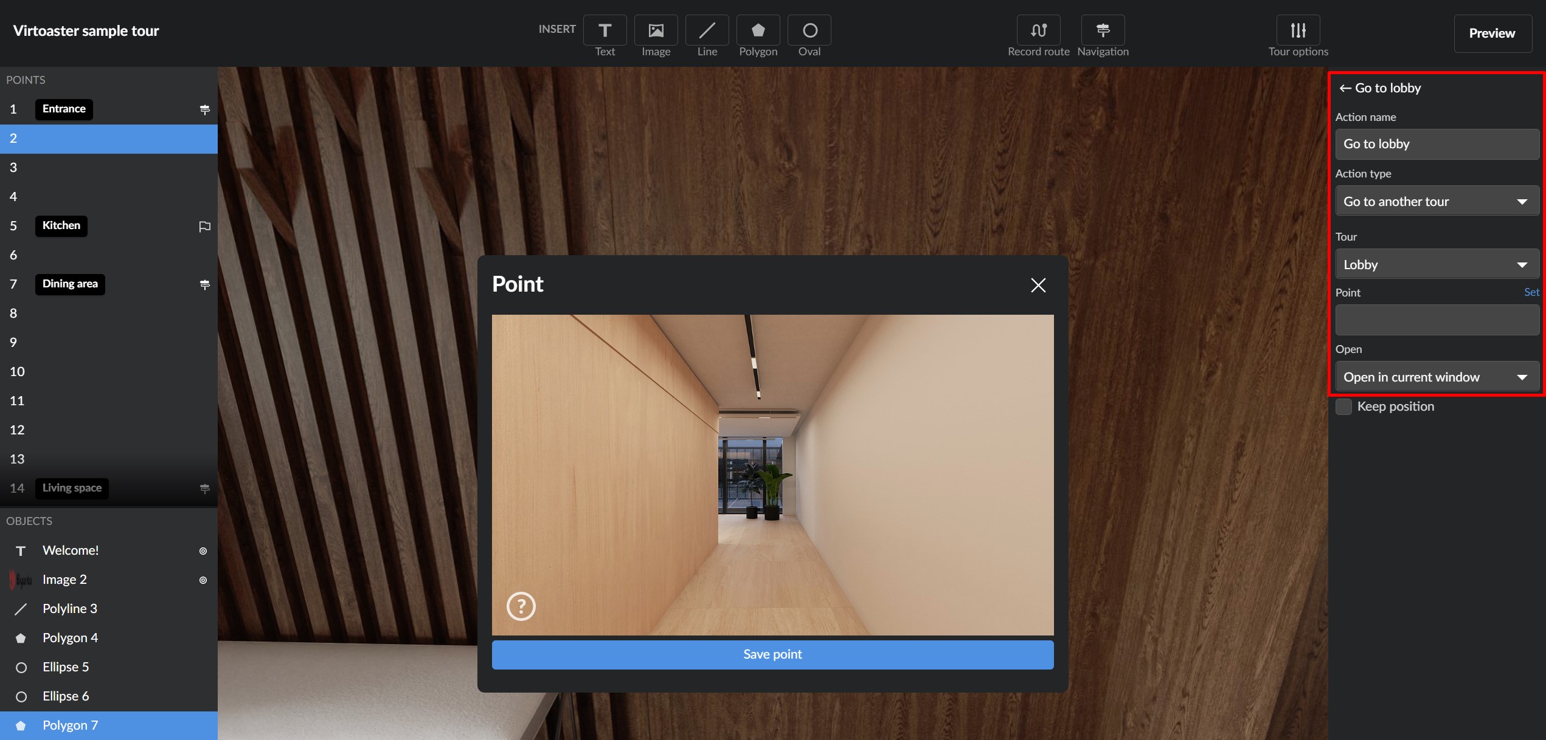Screen dimensions: 1546x740
Task: Enable the Keep position checkbox
Action: (x=1343, y=406)
